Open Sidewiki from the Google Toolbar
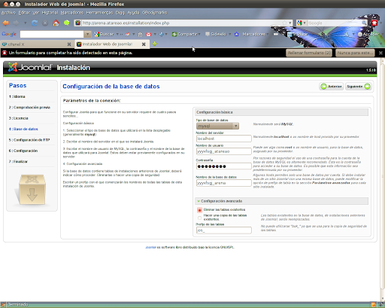Image resolution: width=385 pixels, height=308 pixels. pos(216,34)
